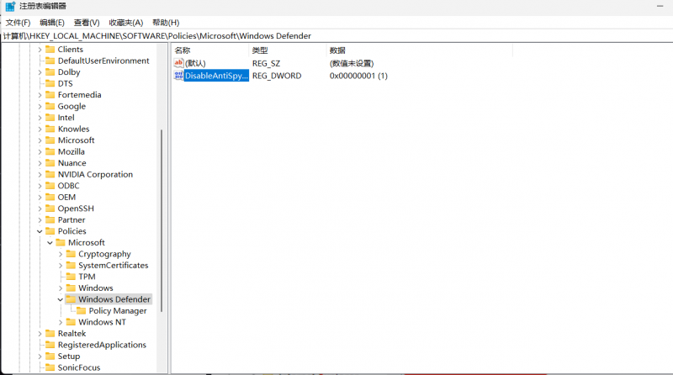Click the Mozilla folder icon
Image resolution: width=673 pixels, height=375 pixels.
click(50, 152)
